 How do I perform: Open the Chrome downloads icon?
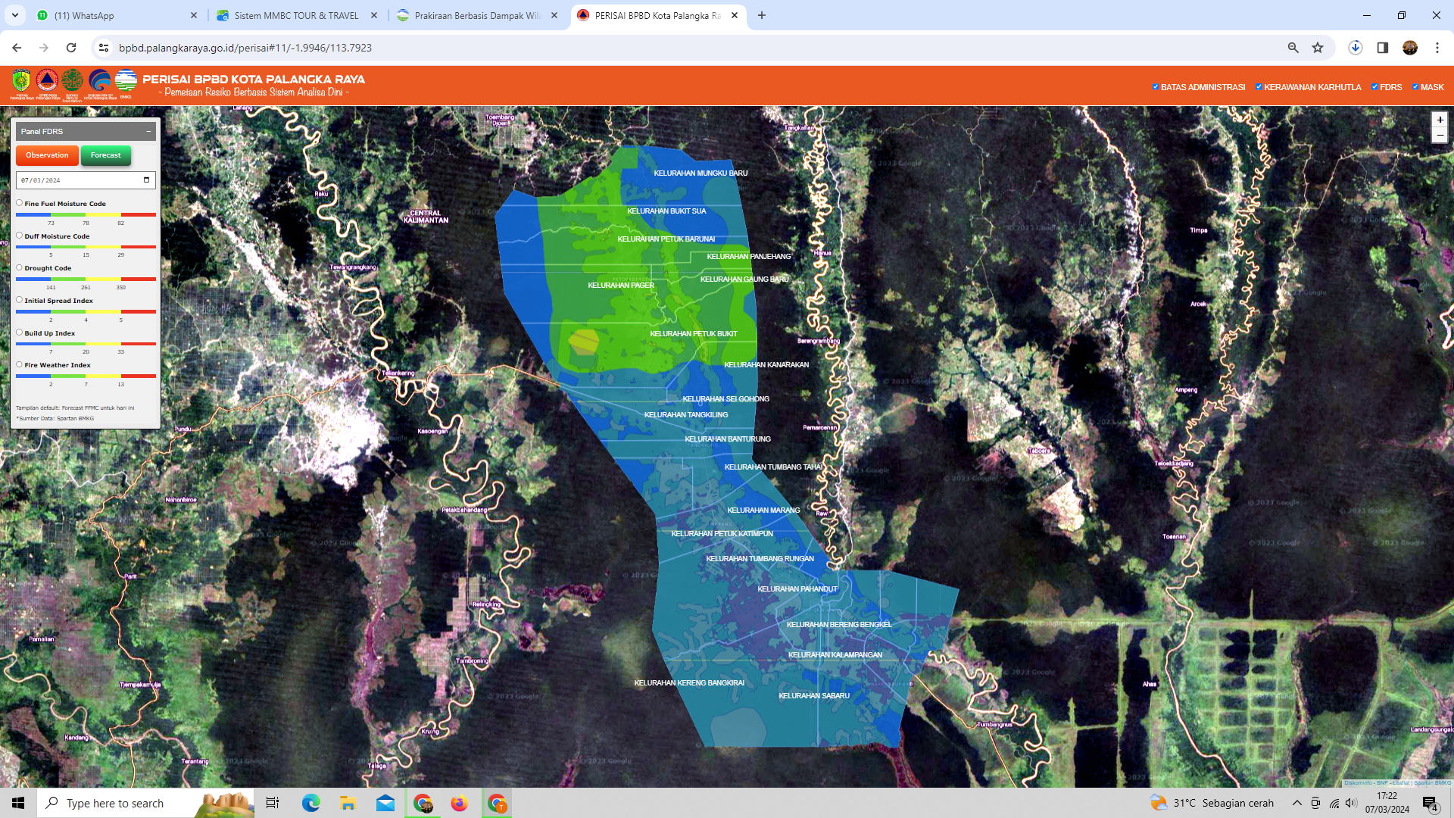1356,48
